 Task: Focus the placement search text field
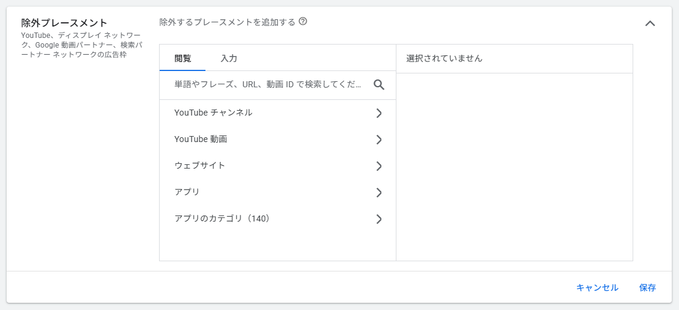coord(268,85)
